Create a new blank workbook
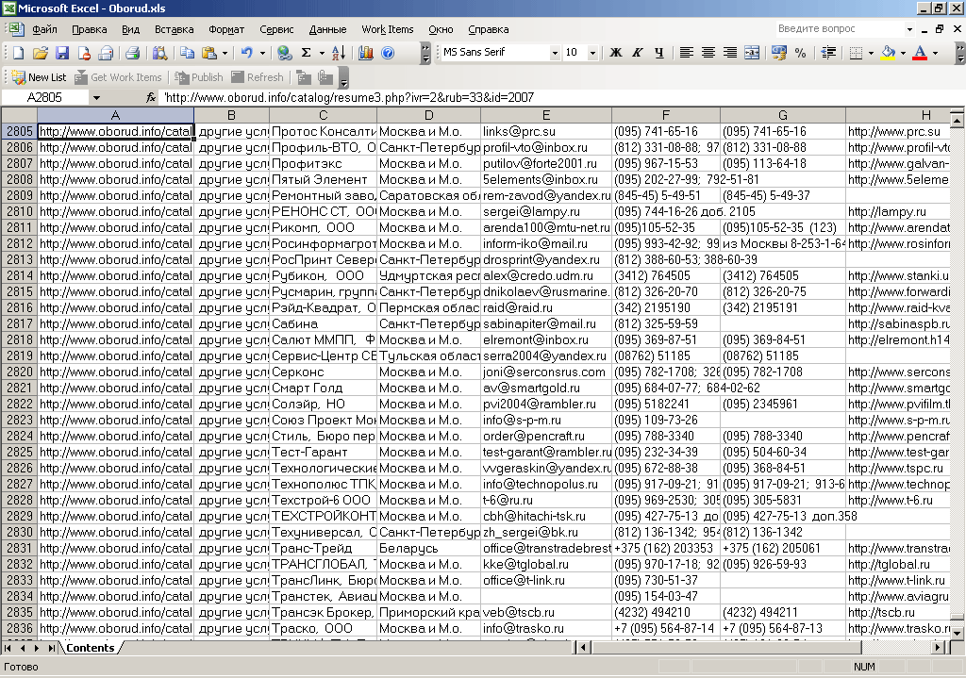This screenshot has height=678, width=966. (19, 53)
